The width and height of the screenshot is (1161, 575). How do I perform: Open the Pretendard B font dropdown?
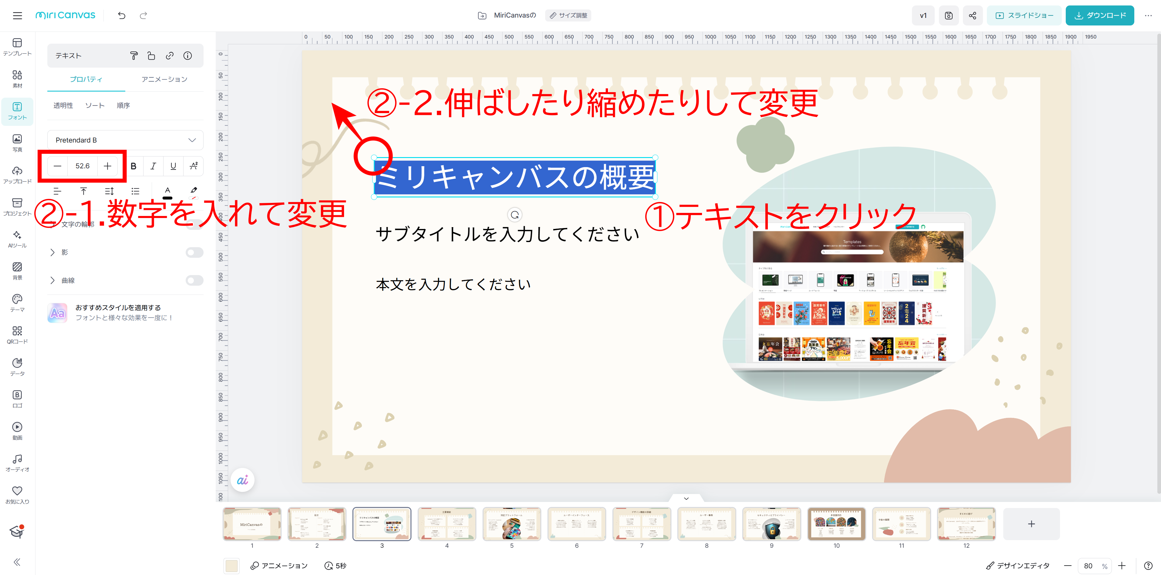[125, 140]
